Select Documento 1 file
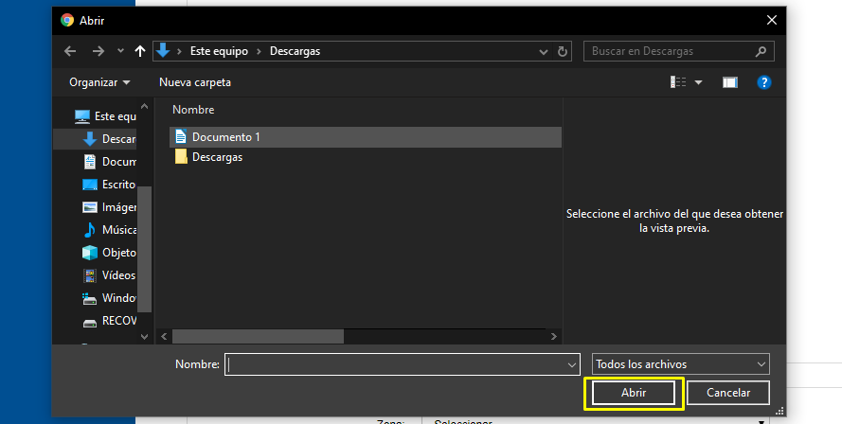Viewport: 842px width, 424px height. (225, 137)
